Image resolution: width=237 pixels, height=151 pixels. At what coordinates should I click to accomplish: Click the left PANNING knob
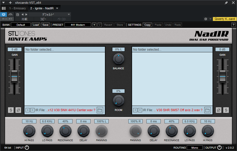pos(101,131)
